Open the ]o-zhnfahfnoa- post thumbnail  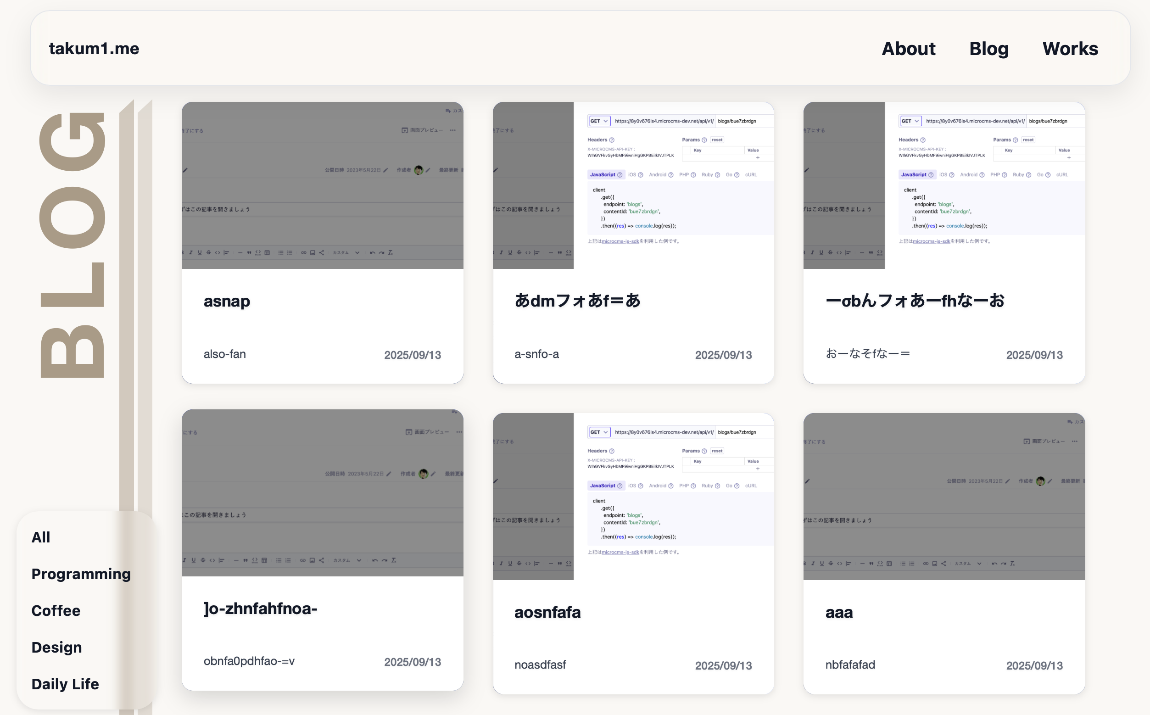point(322,492)
